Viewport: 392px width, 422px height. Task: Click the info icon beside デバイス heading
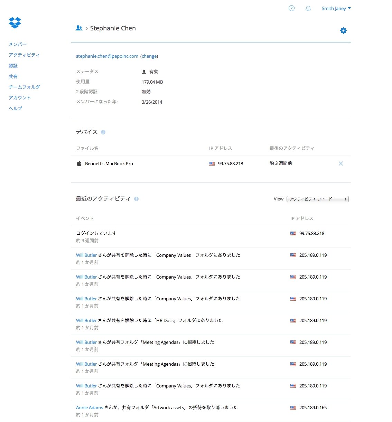click(x=103, y=132)
